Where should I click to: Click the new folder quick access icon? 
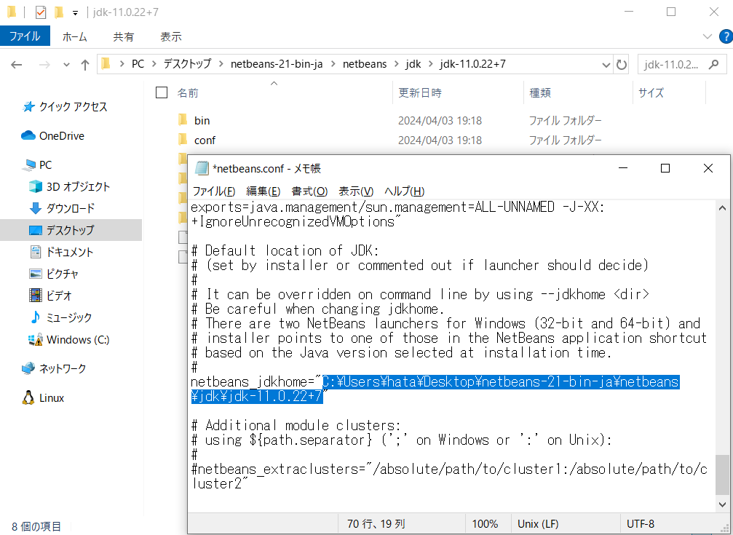59,12
